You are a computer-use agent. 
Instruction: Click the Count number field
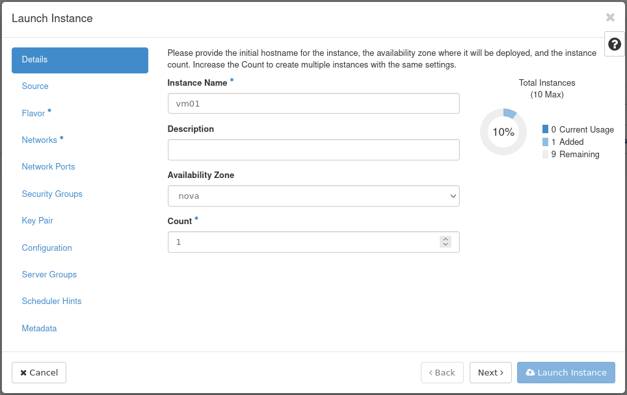click(302, 242)
